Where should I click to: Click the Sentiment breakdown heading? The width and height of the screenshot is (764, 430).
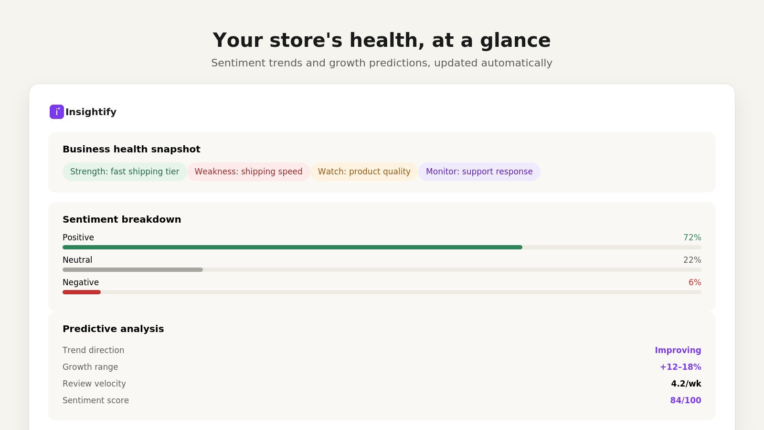pyautogui.click(x=122, y=219)
